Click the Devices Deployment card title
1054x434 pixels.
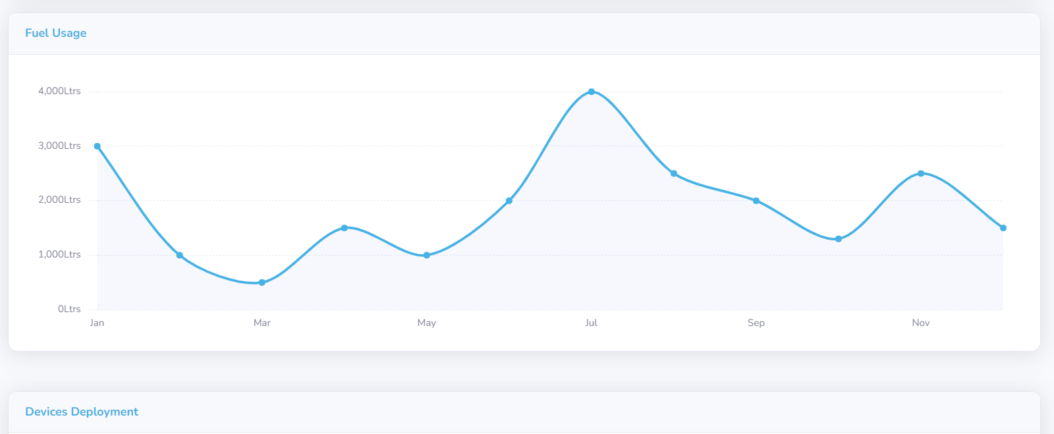82,412
